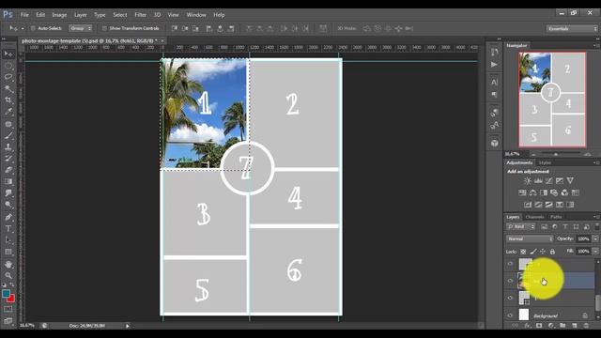Open the Auto-Select Group dropdown
The width and height of the screenshot is (601, 338).
(x=81, y=28)
